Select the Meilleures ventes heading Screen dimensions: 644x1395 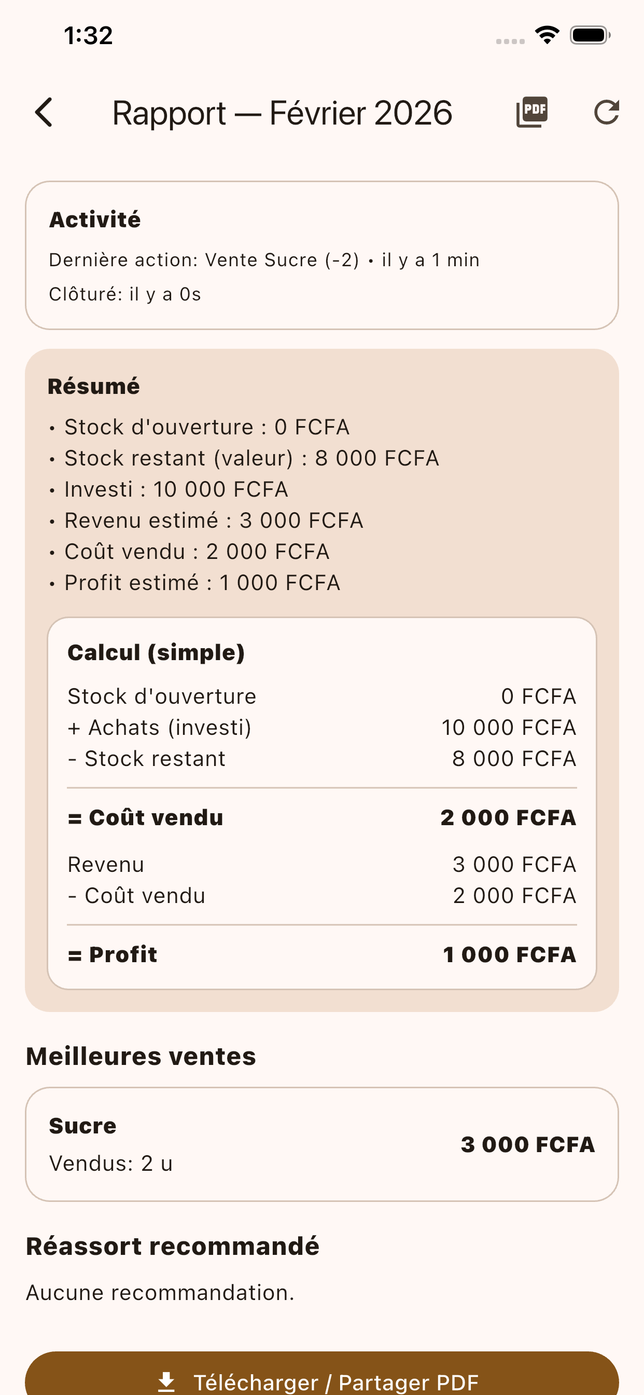[141, 1054]
